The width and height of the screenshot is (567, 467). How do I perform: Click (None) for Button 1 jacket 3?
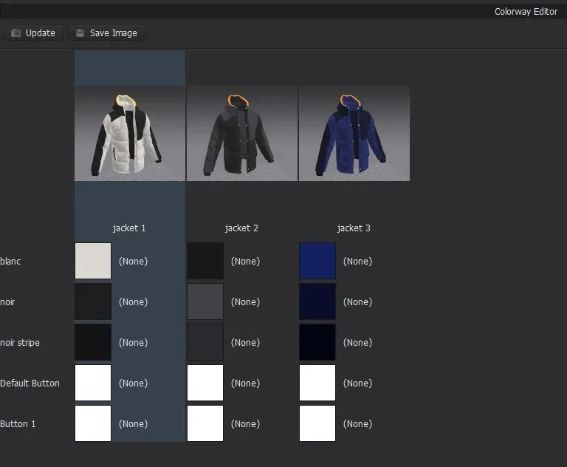(357, 423)
